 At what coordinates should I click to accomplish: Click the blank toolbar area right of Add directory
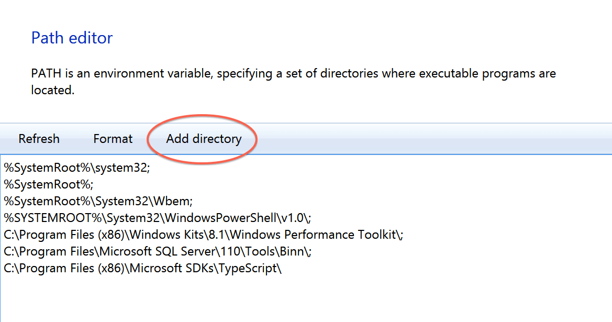click(433, 139)
